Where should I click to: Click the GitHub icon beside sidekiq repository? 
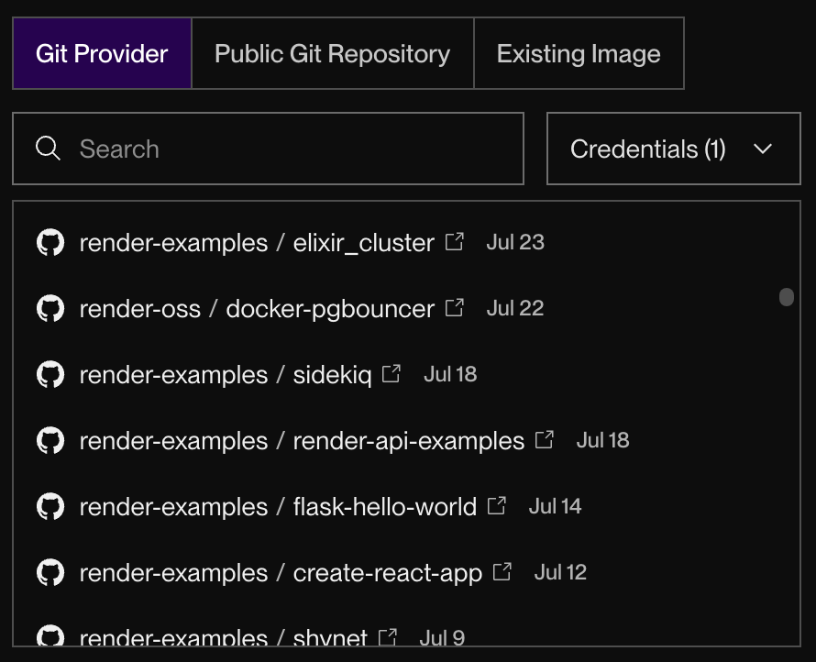(x=50, y=375)
